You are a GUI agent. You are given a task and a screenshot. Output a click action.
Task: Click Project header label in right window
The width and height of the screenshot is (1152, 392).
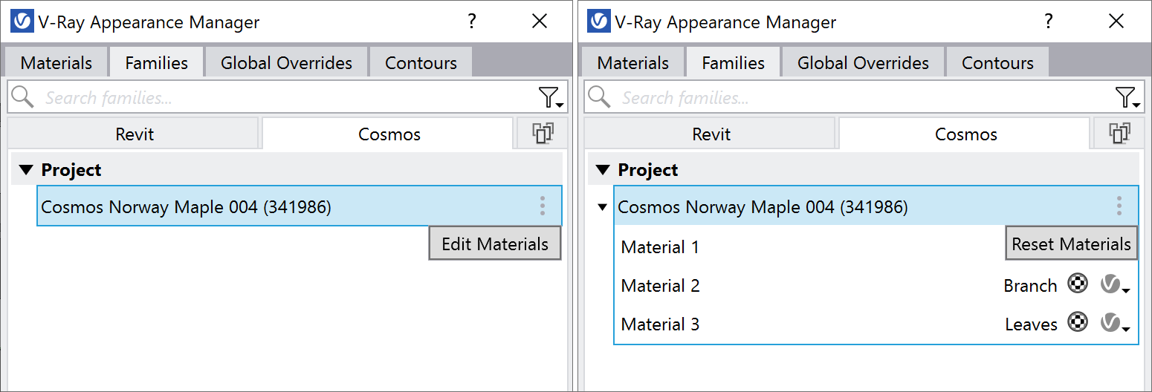click(648, 170)
